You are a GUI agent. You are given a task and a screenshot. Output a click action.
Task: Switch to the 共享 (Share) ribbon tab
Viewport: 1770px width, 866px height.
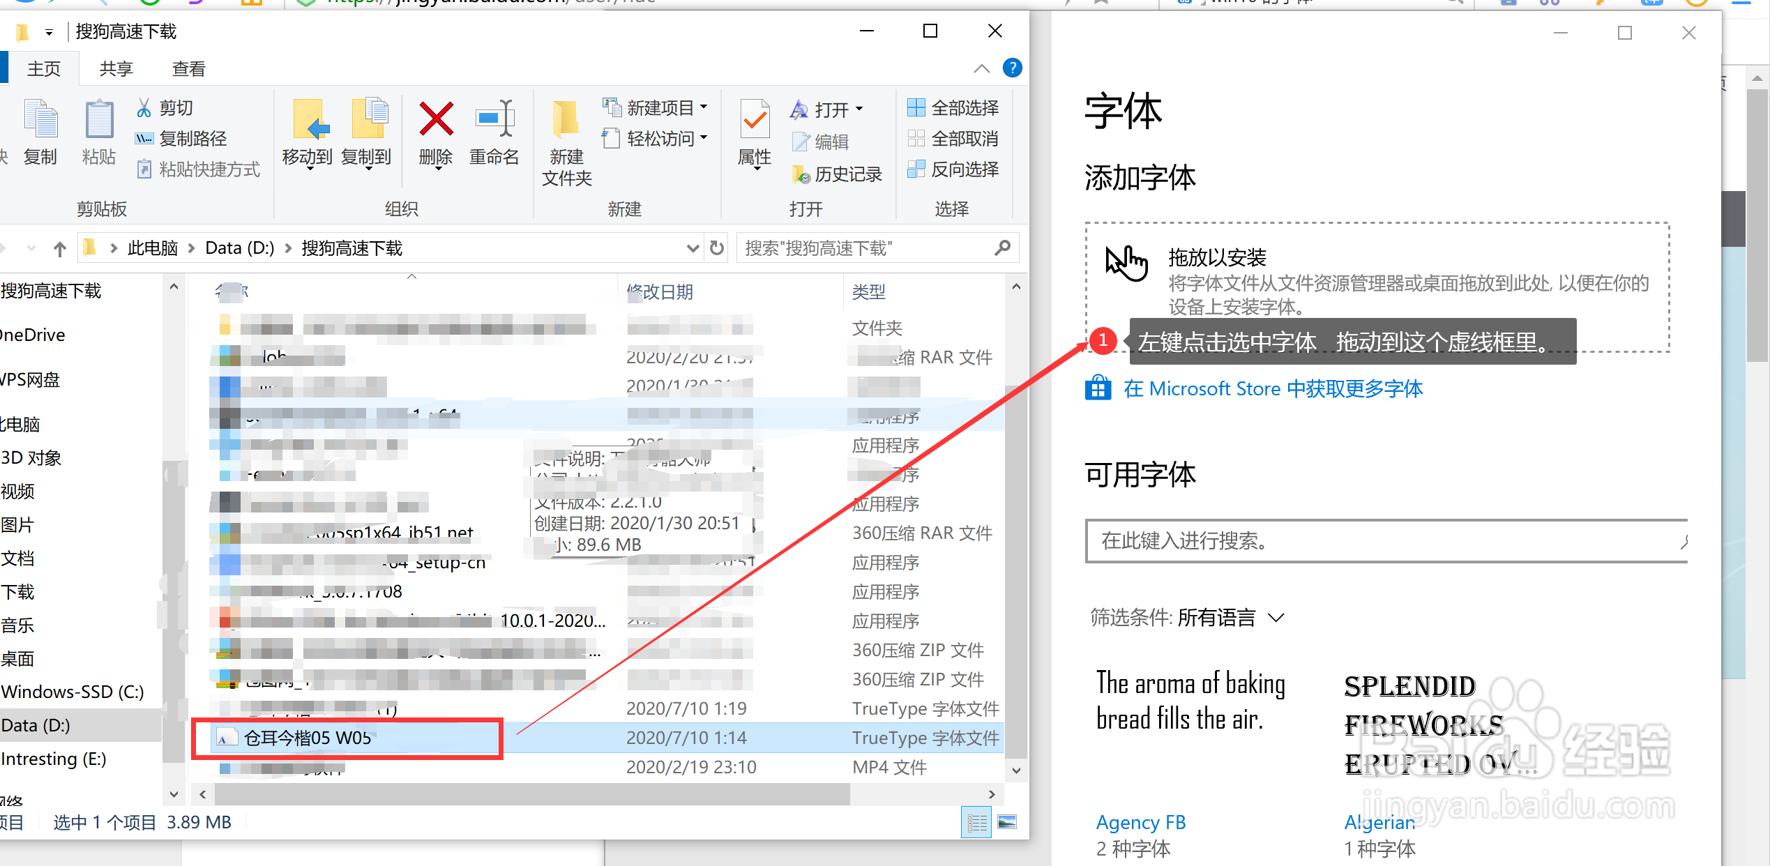(x=115, y=68)
